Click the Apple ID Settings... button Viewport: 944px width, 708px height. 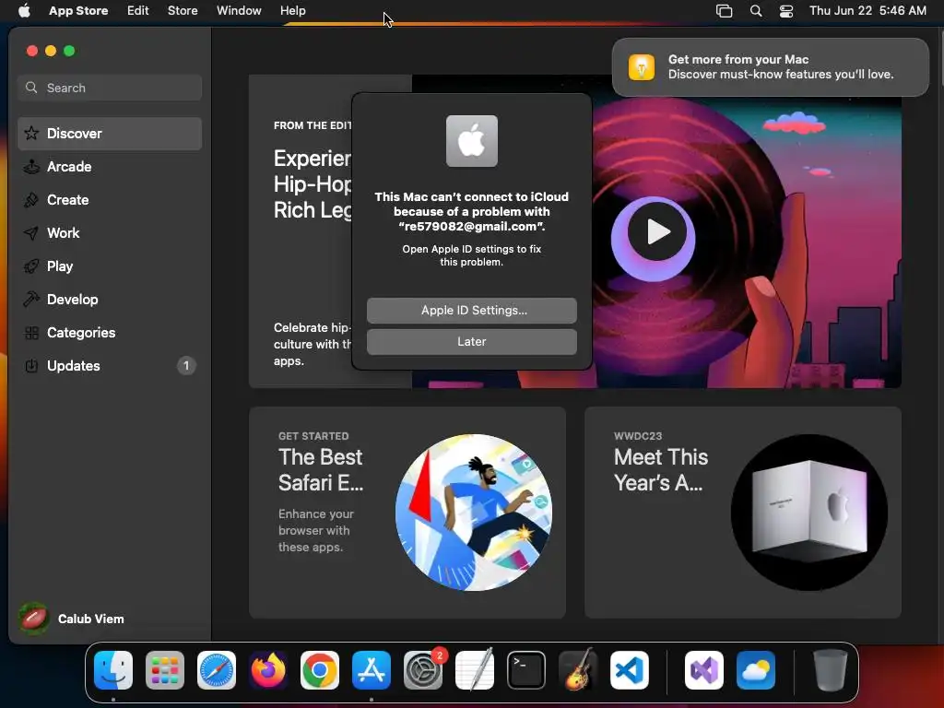(471, 310)
